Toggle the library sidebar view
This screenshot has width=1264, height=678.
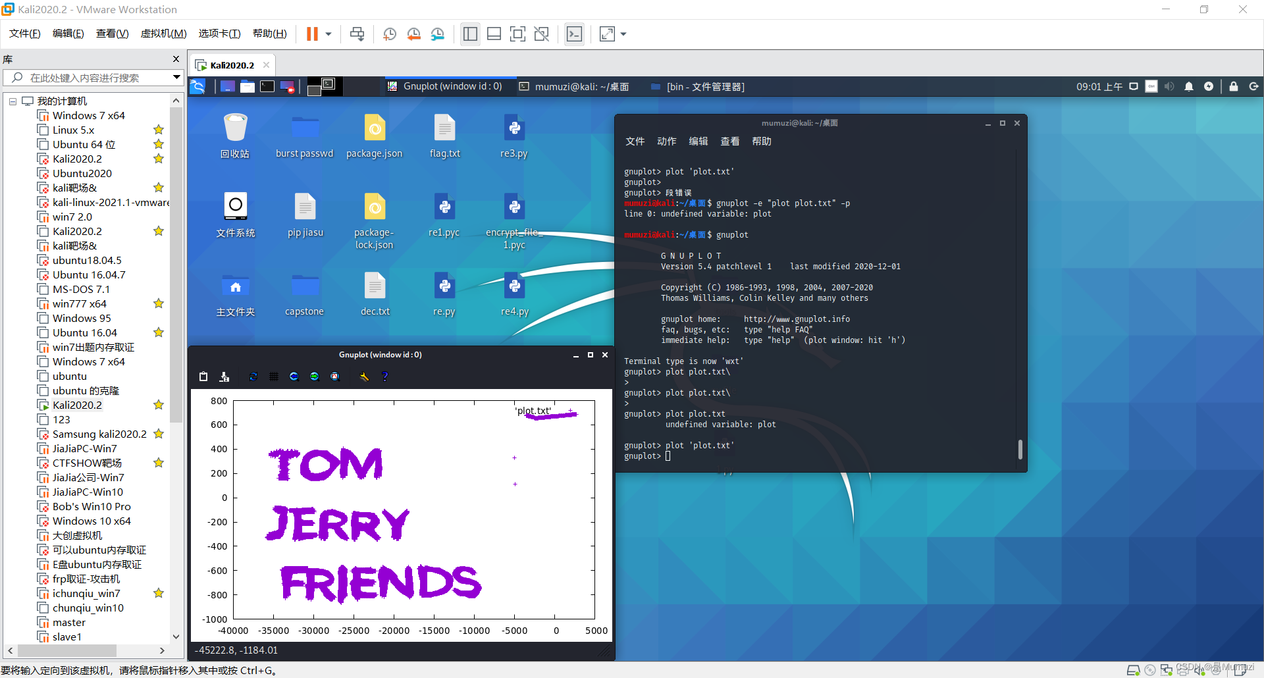pos(470,34)
